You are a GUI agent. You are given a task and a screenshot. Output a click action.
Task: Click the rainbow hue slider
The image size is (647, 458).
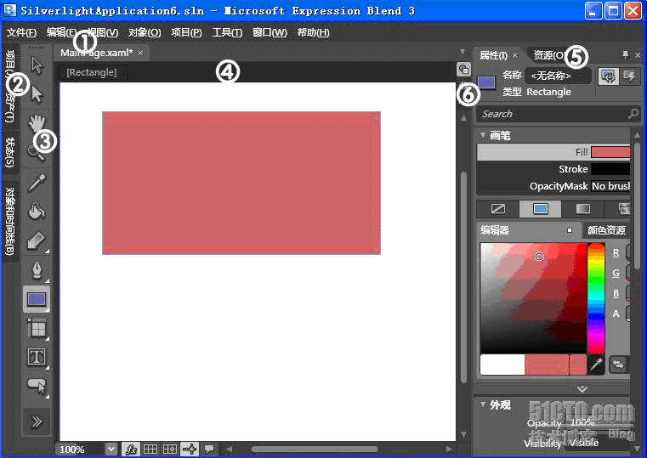(596, 297)
